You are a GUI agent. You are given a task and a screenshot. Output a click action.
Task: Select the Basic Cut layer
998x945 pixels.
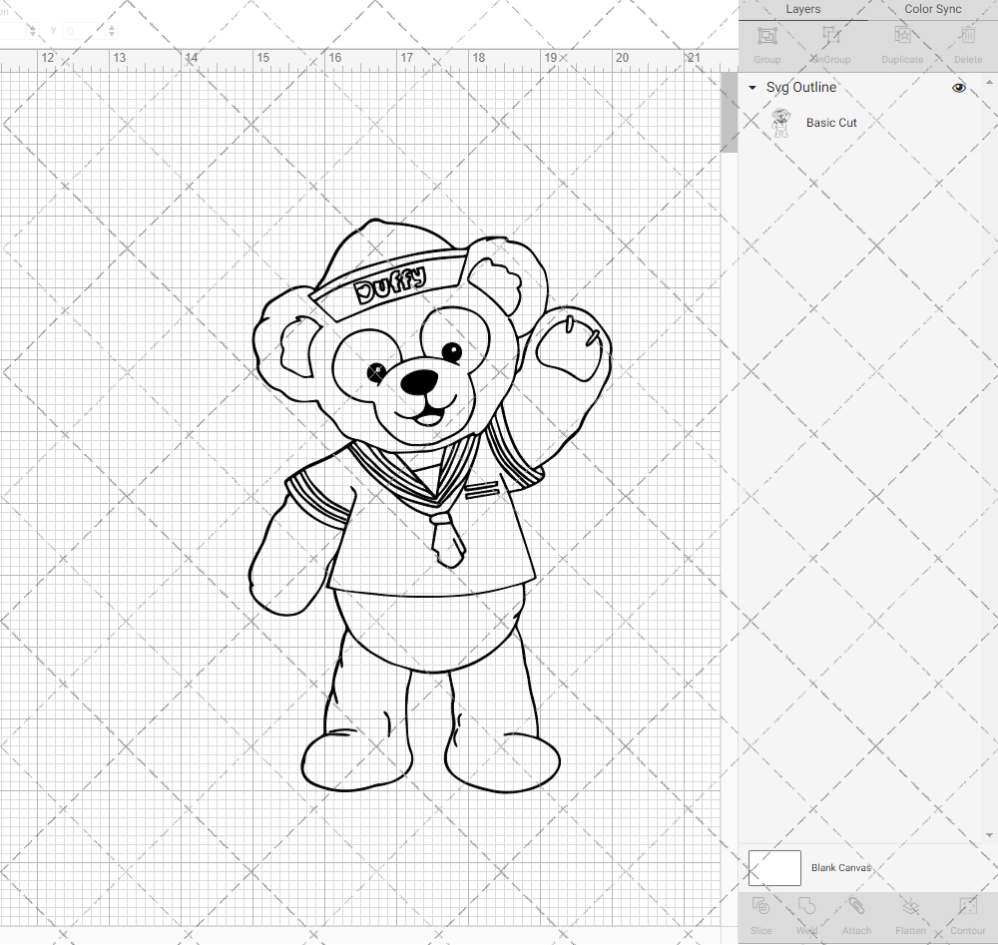[831, 123]
